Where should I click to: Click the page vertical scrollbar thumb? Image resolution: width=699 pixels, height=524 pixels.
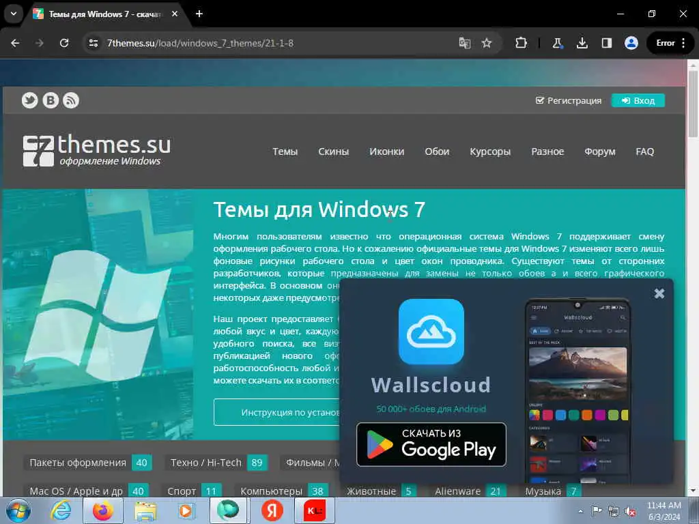pyautogui.click(x=693, y=104)
